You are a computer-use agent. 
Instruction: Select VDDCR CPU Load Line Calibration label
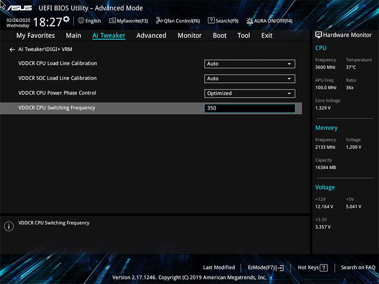(x=57, y=63)
